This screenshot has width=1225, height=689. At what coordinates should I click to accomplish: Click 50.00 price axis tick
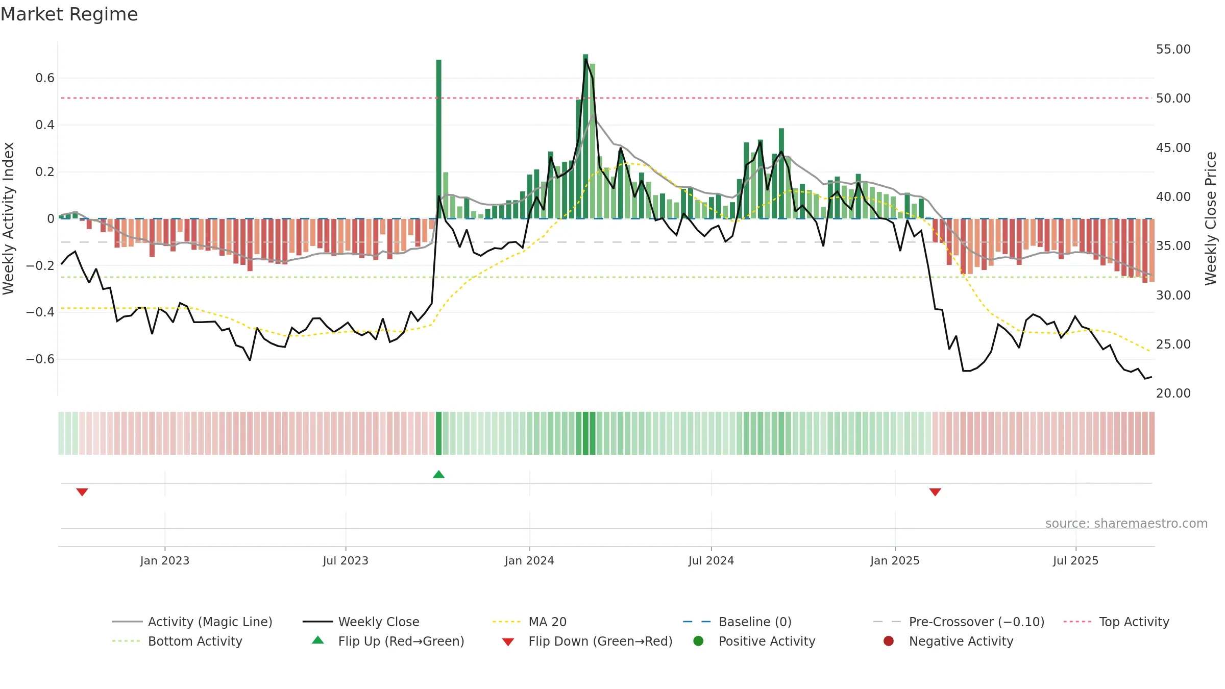[1173, 99]
